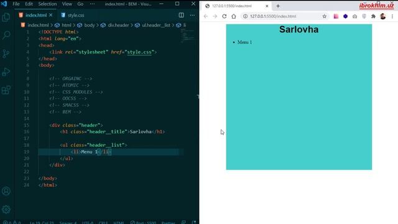Click the errors and warnings status item
Screen dimensions: 398x224
[x=12, y=223]
